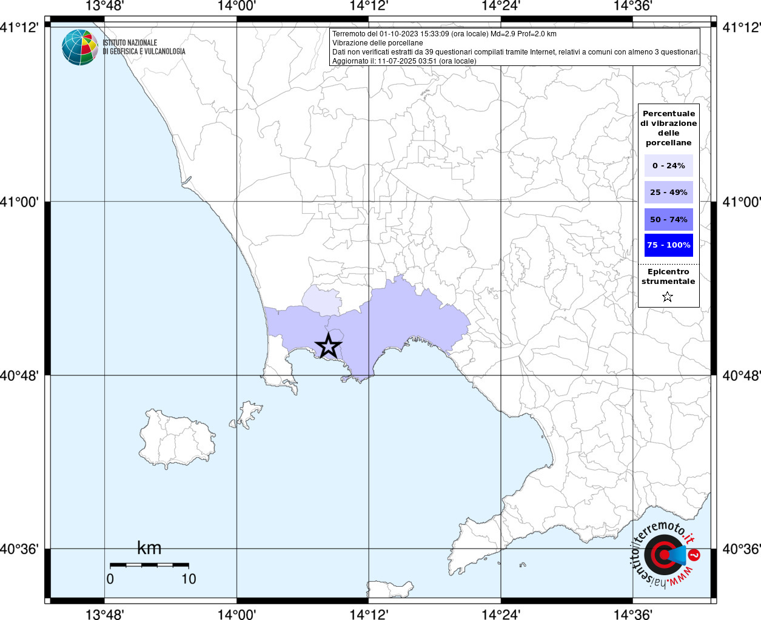This screenshot has width=761, height=620.
Task: Click the 'Epicentro strumentale' legend label
Action: tap(668, 277)
